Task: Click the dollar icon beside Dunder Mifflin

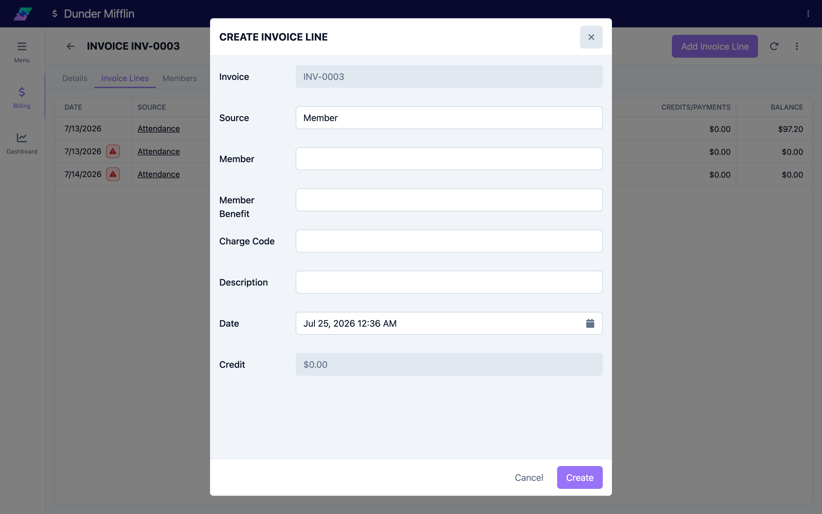Action: pyautogui.click(x=55, y=14)
